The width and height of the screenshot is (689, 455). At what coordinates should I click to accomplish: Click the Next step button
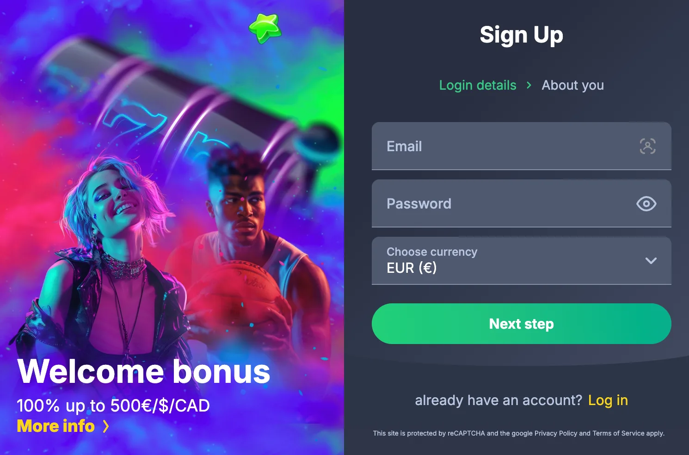pyautogui.click(x=522, y=324)
